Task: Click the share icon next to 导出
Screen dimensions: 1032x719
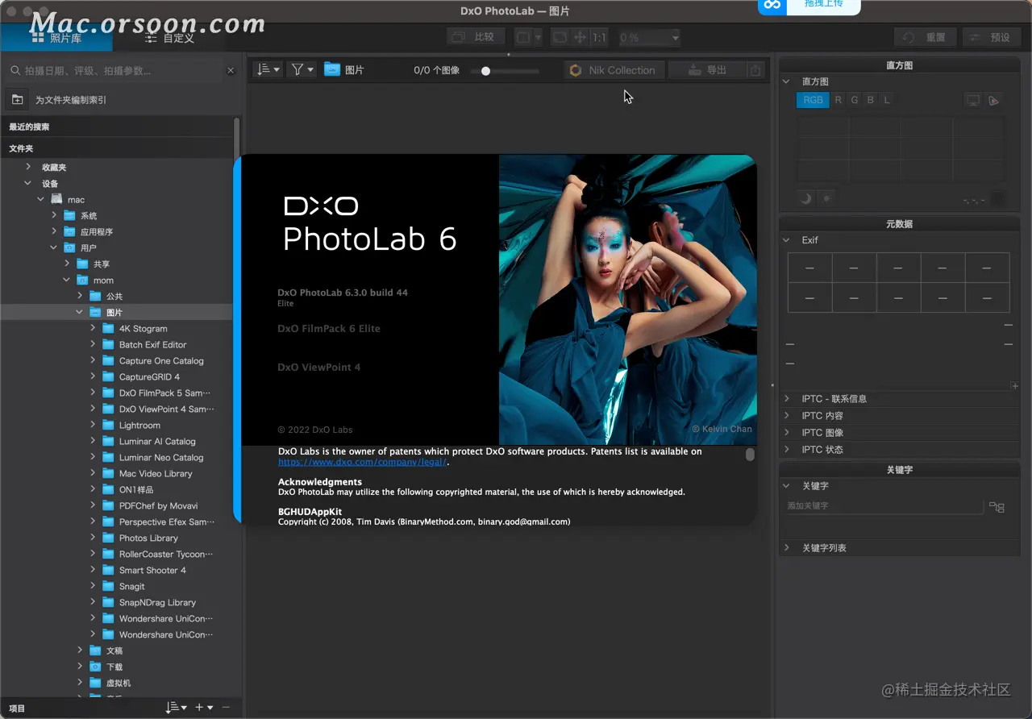Action: (755, 70)
